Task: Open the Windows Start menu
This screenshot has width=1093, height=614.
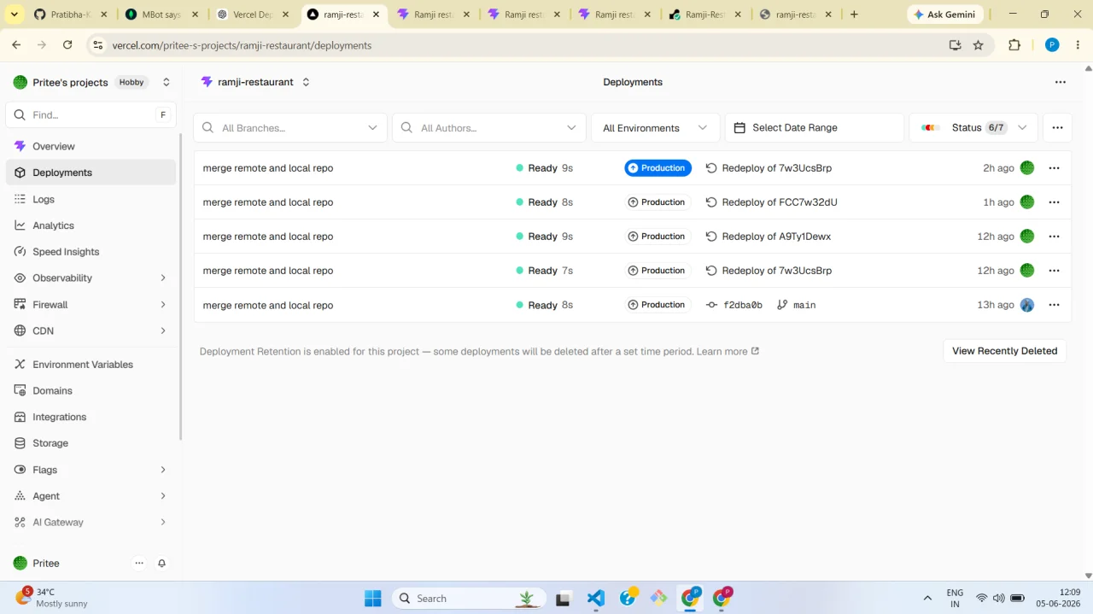Action: click(373, 599)
